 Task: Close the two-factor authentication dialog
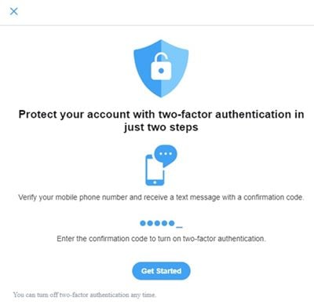tap(13, 11)
